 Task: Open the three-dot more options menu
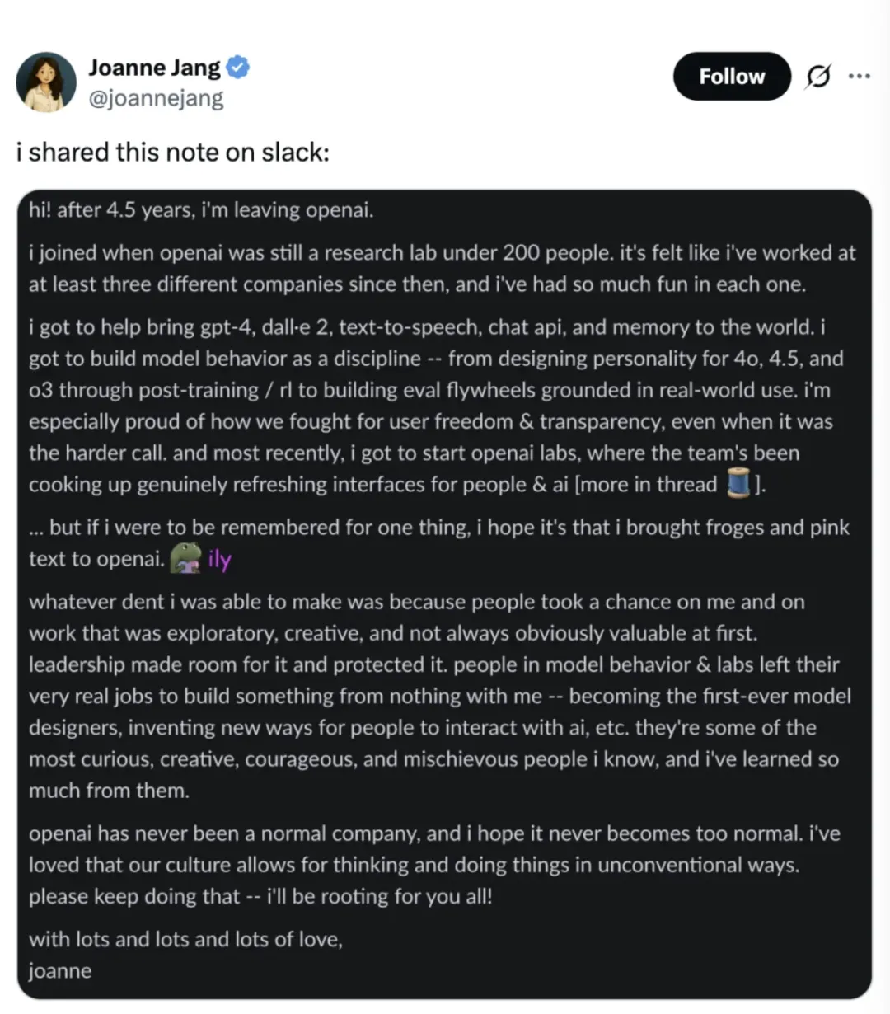click(859, 77)
